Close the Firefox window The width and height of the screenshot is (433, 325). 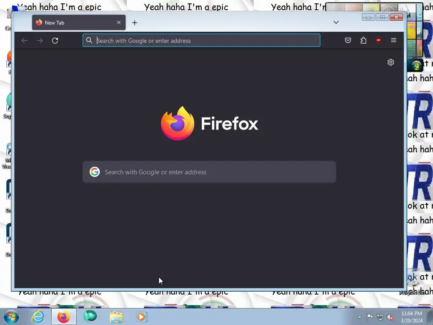[397, 17]
